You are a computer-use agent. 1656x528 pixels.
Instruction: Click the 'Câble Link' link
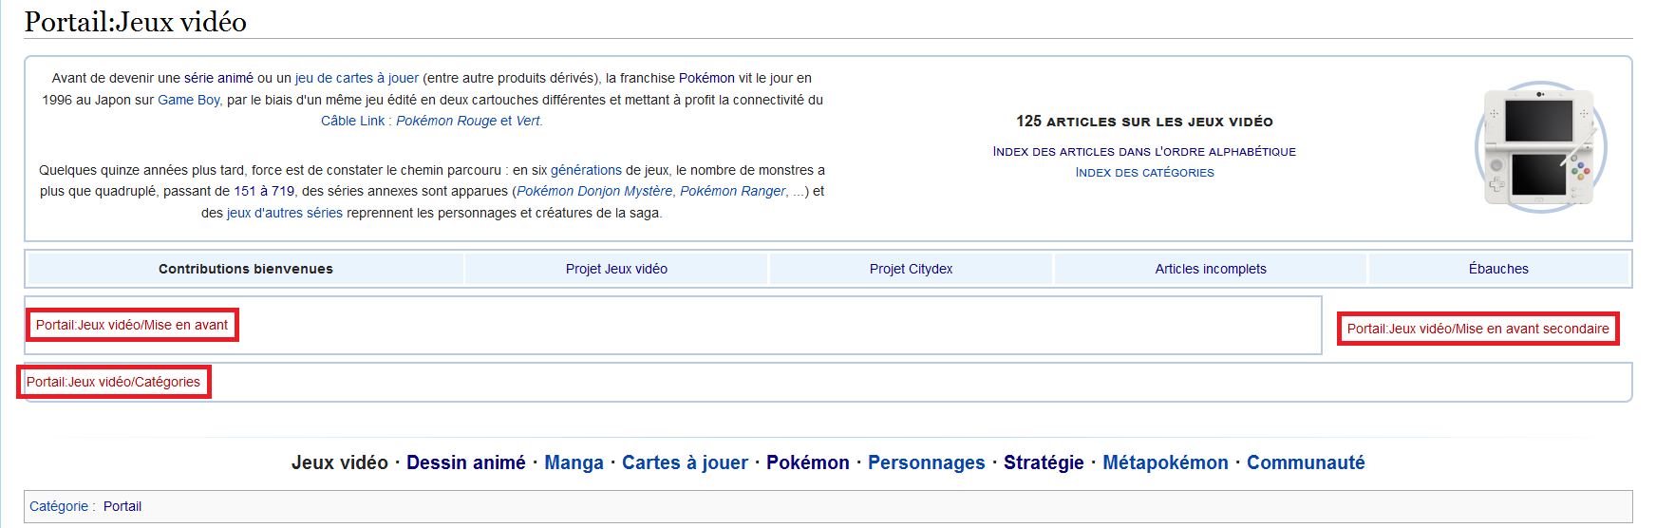[x=353, y=121]
